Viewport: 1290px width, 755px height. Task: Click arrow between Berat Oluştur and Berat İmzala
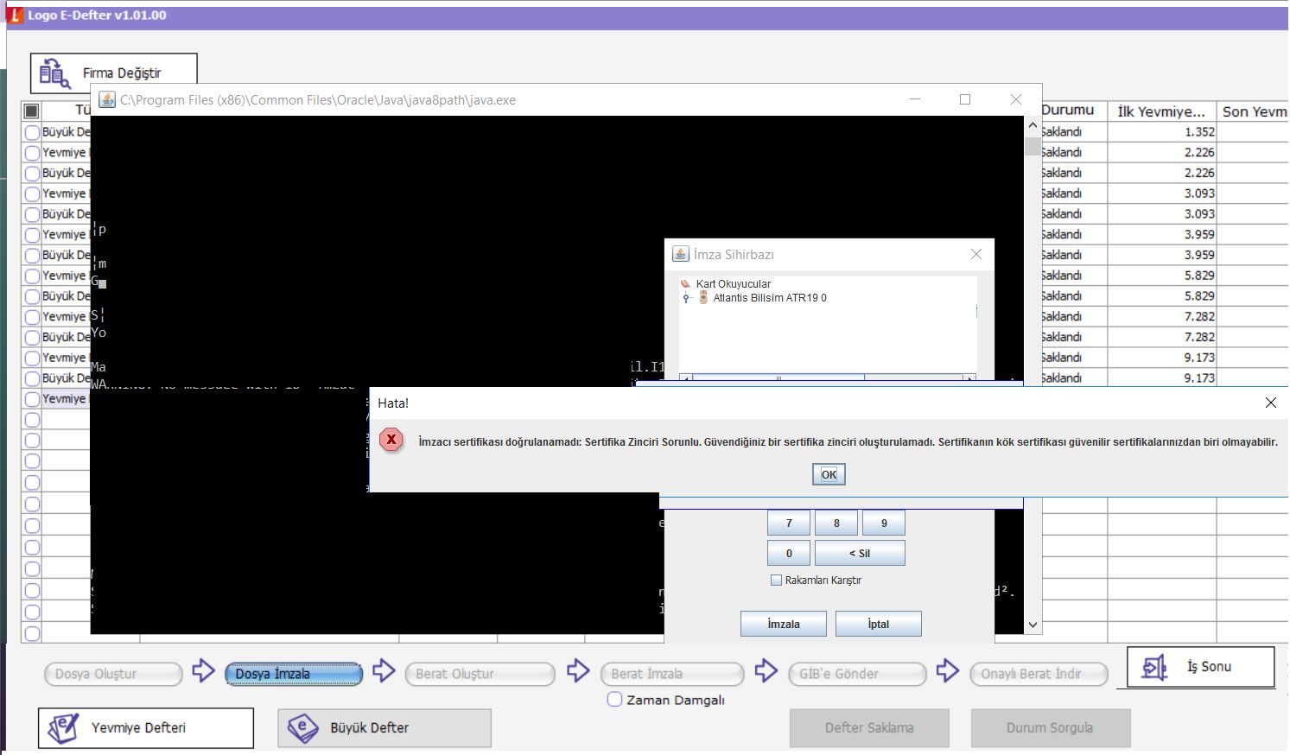pos(578,671)
